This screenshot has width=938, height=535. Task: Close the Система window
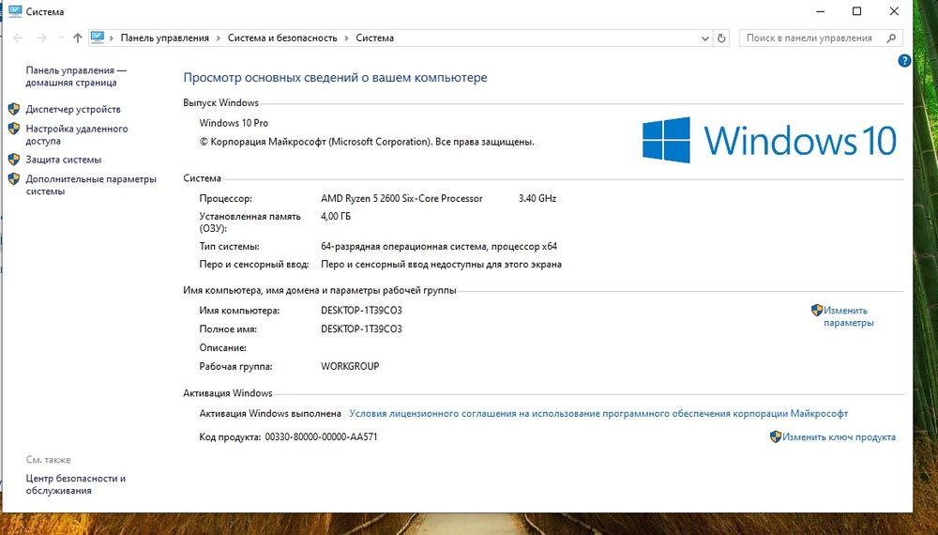(x=894, y=11)
